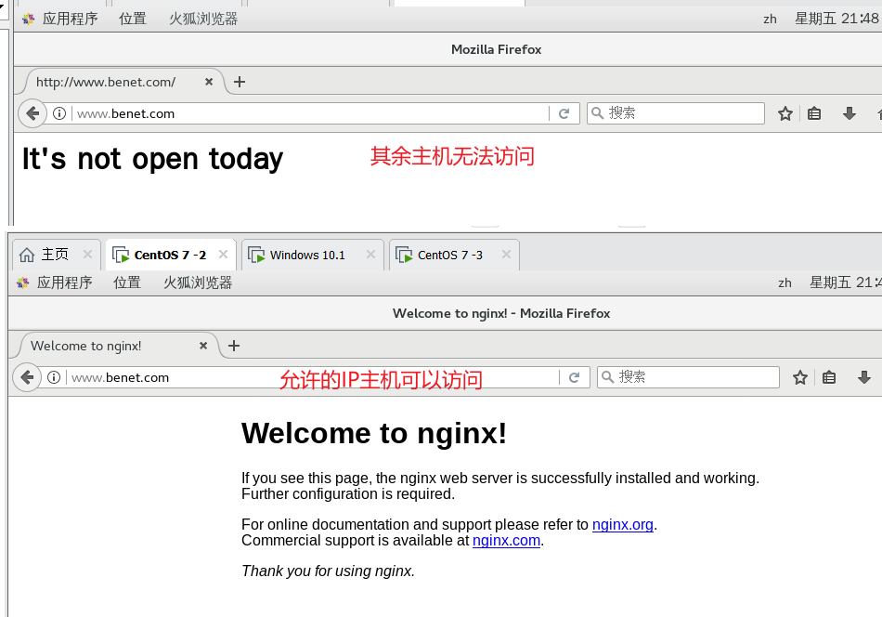Open 火狐浏览器 menu in lower desktop panel
The image size is (882, 617).
198,282
